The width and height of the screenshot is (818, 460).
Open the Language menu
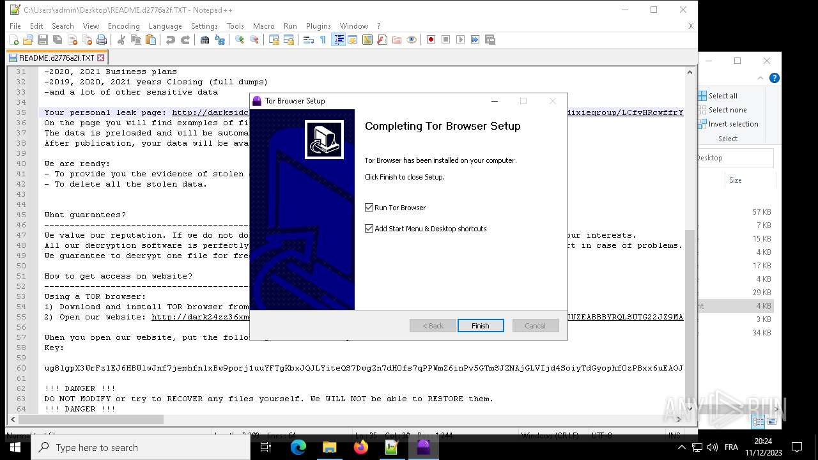click(x=166, y=26)
